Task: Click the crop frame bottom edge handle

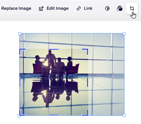Action: point(54,115)
